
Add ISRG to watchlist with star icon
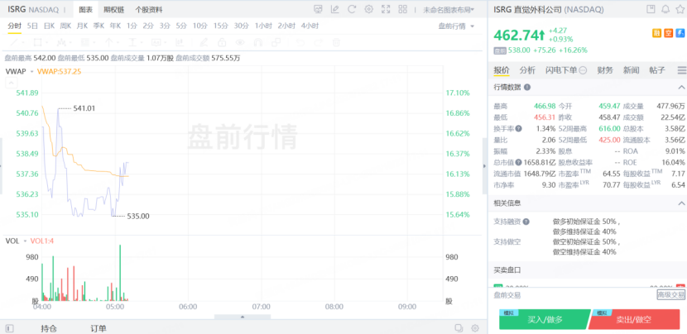[x=680, y=9]
